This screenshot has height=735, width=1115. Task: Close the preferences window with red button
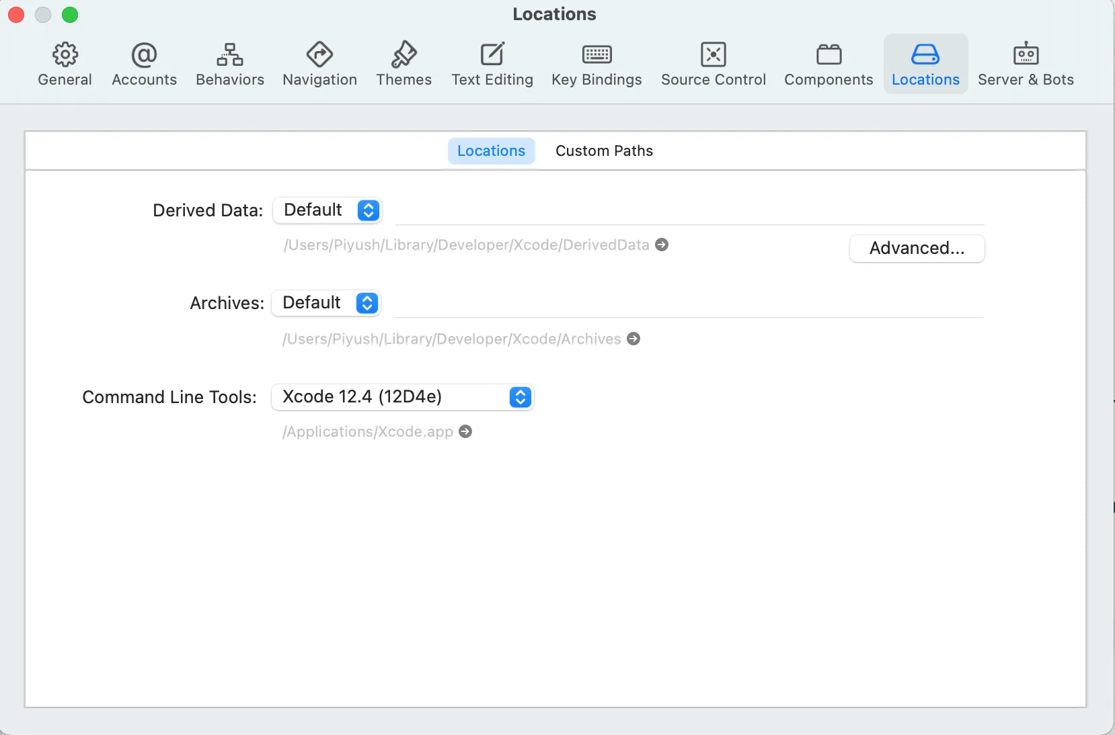click(16, 15)
